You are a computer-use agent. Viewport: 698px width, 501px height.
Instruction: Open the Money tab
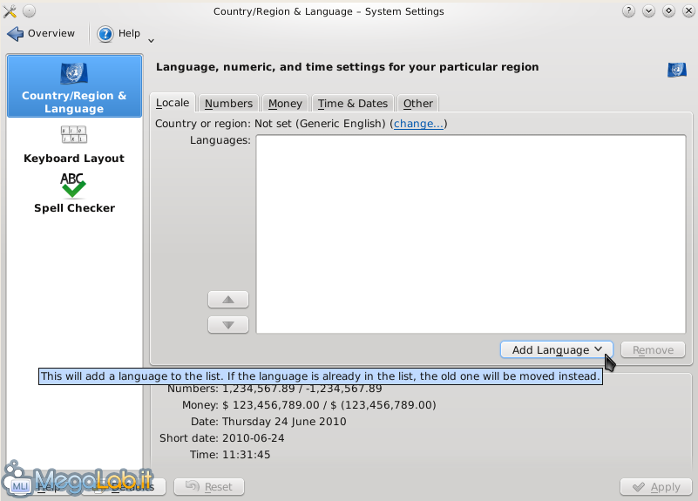tap(285, 103)
